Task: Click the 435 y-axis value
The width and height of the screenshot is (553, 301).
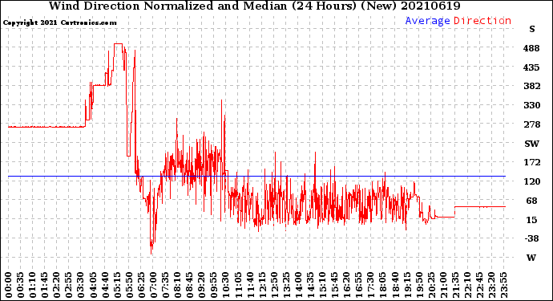Action: point(531,67)
